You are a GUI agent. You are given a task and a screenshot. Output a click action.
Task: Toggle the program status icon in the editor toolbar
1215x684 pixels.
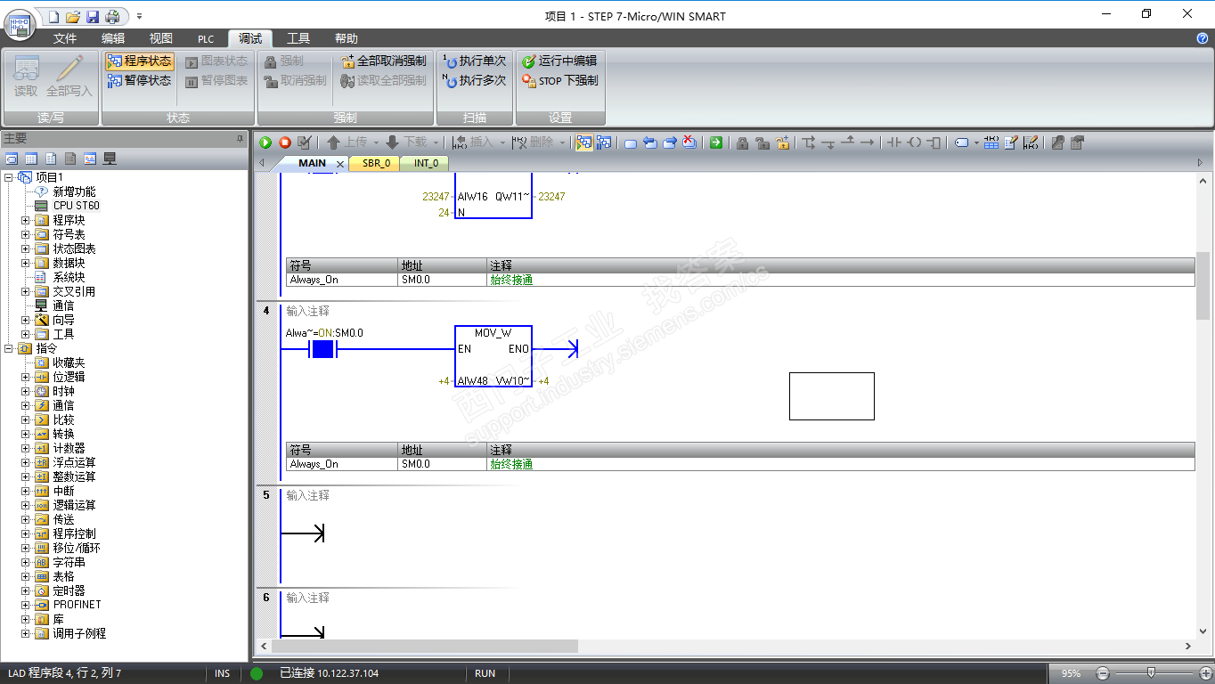[584, 142]
